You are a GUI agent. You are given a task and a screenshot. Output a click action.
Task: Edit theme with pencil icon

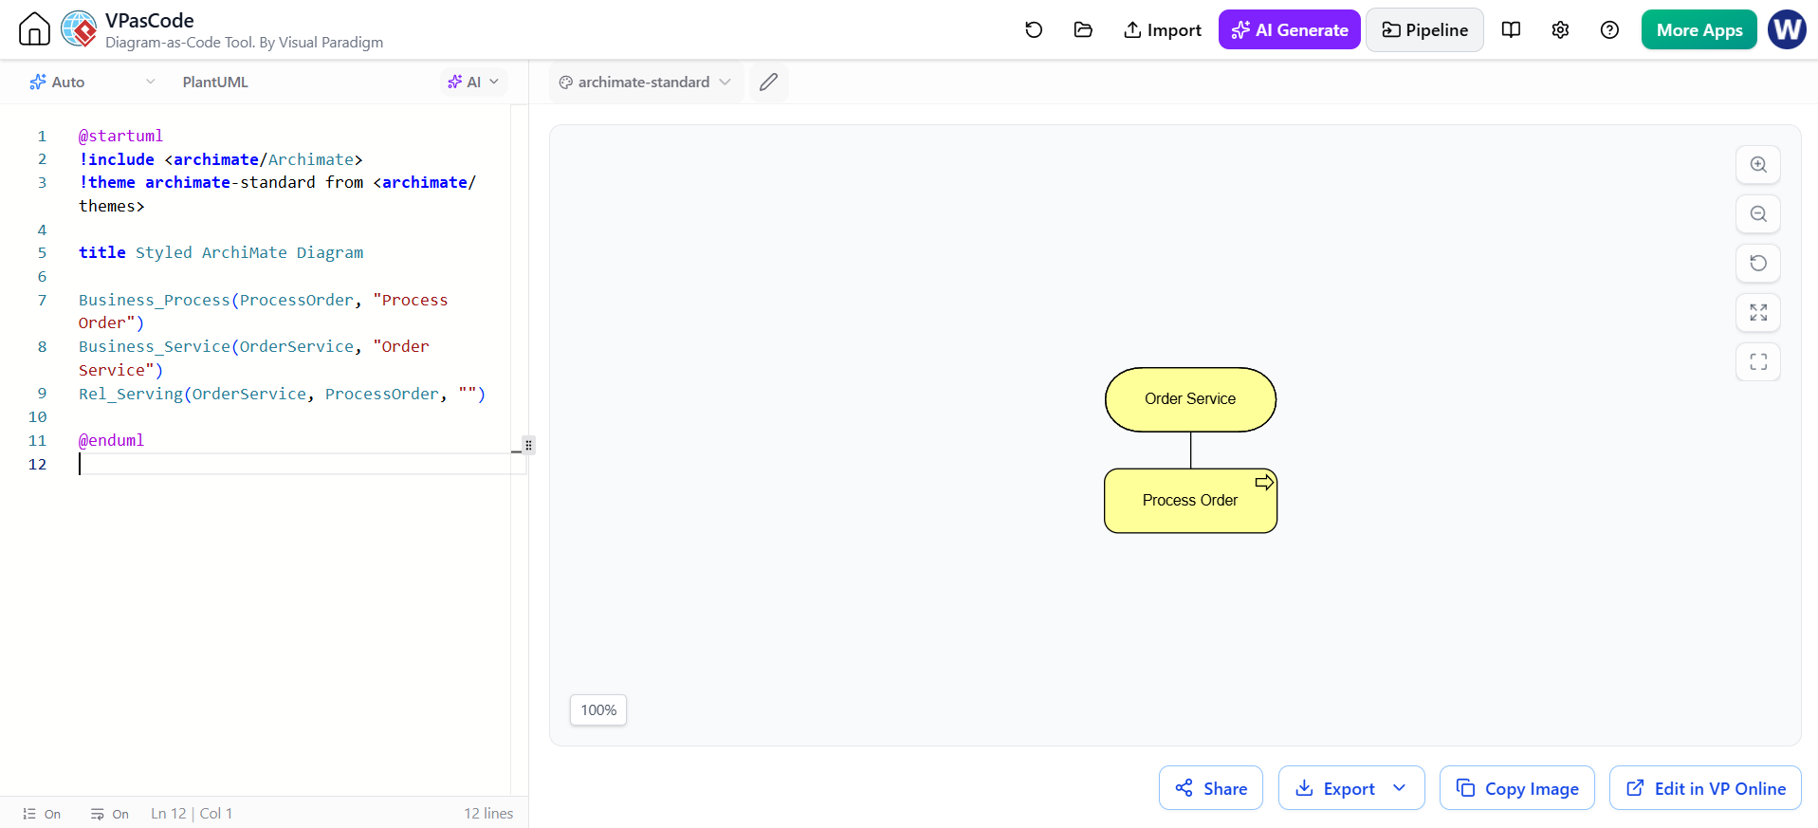(769, 82)
